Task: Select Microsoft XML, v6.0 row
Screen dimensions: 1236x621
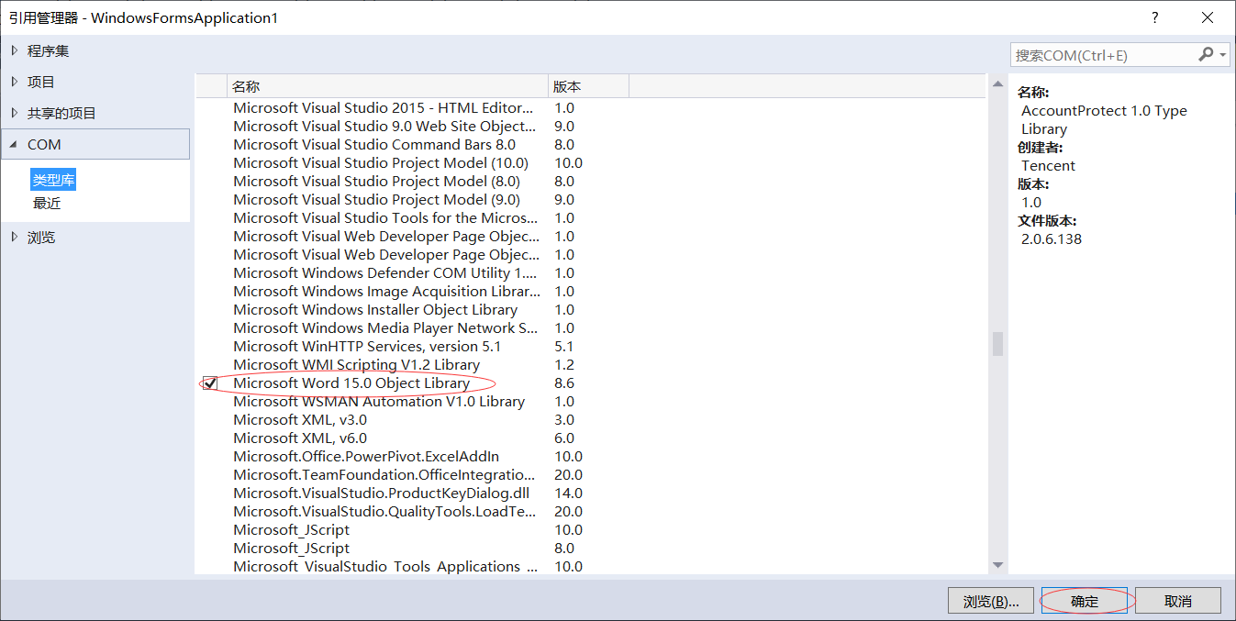Action: 590,438
